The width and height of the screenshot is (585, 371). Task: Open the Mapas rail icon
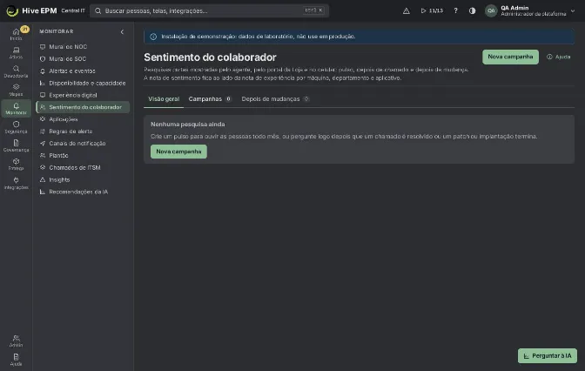pos(16,90)
